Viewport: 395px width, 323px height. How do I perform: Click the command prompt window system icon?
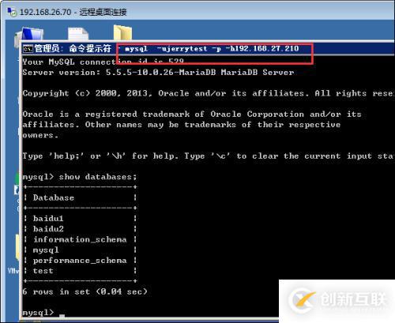[x=28, y=49]
